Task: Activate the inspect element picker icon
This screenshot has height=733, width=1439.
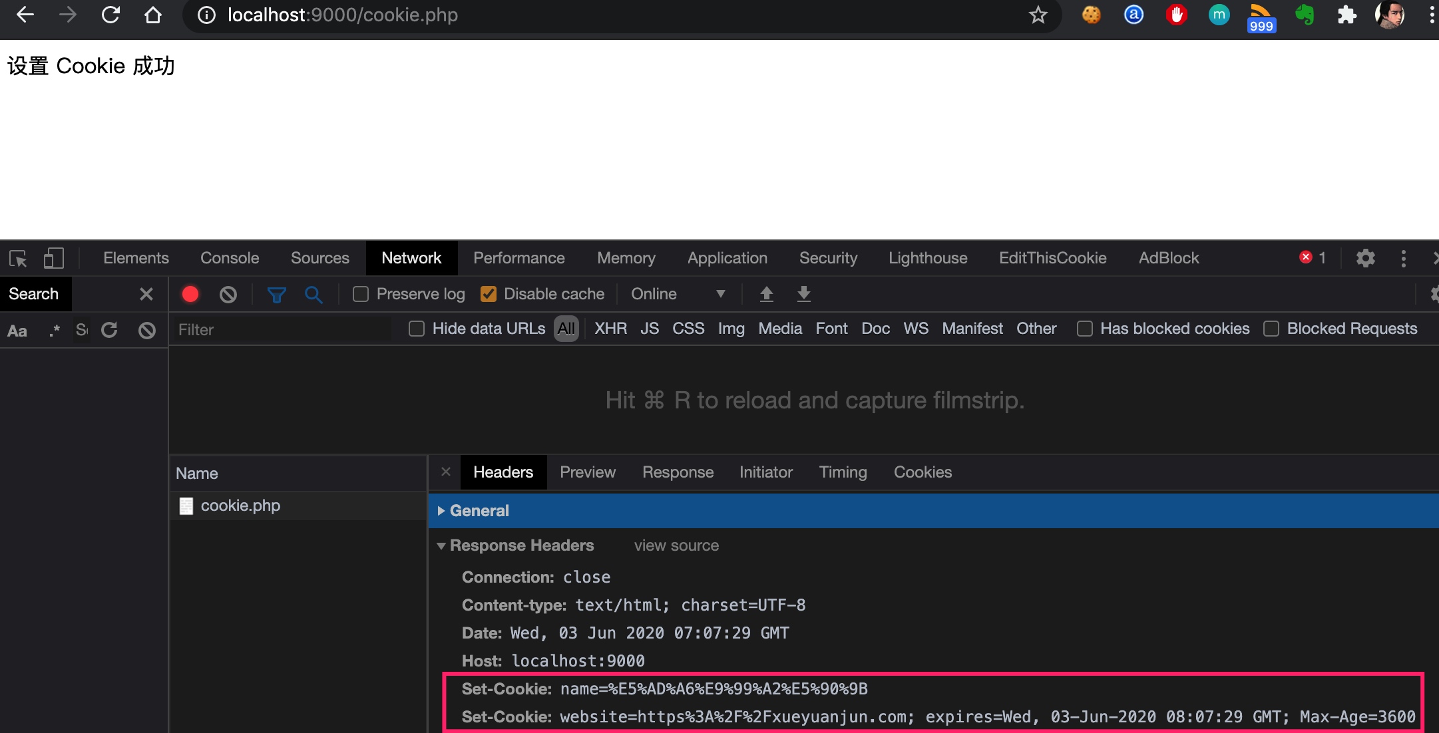Action: (18, 258)
